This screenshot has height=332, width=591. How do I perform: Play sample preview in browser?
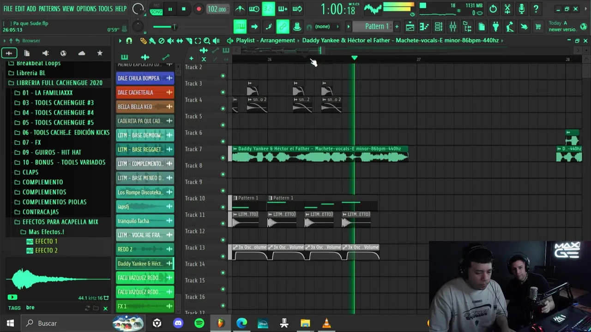pyautogui.click(x=12, y=297)
